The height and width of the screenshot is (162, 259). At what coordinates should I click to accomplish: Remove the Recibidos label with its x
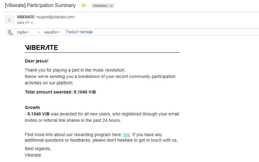[x=111, y=6]
